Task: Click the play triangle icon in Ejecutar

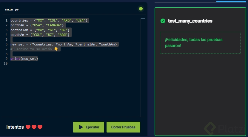Action: [x=81, y=127]
